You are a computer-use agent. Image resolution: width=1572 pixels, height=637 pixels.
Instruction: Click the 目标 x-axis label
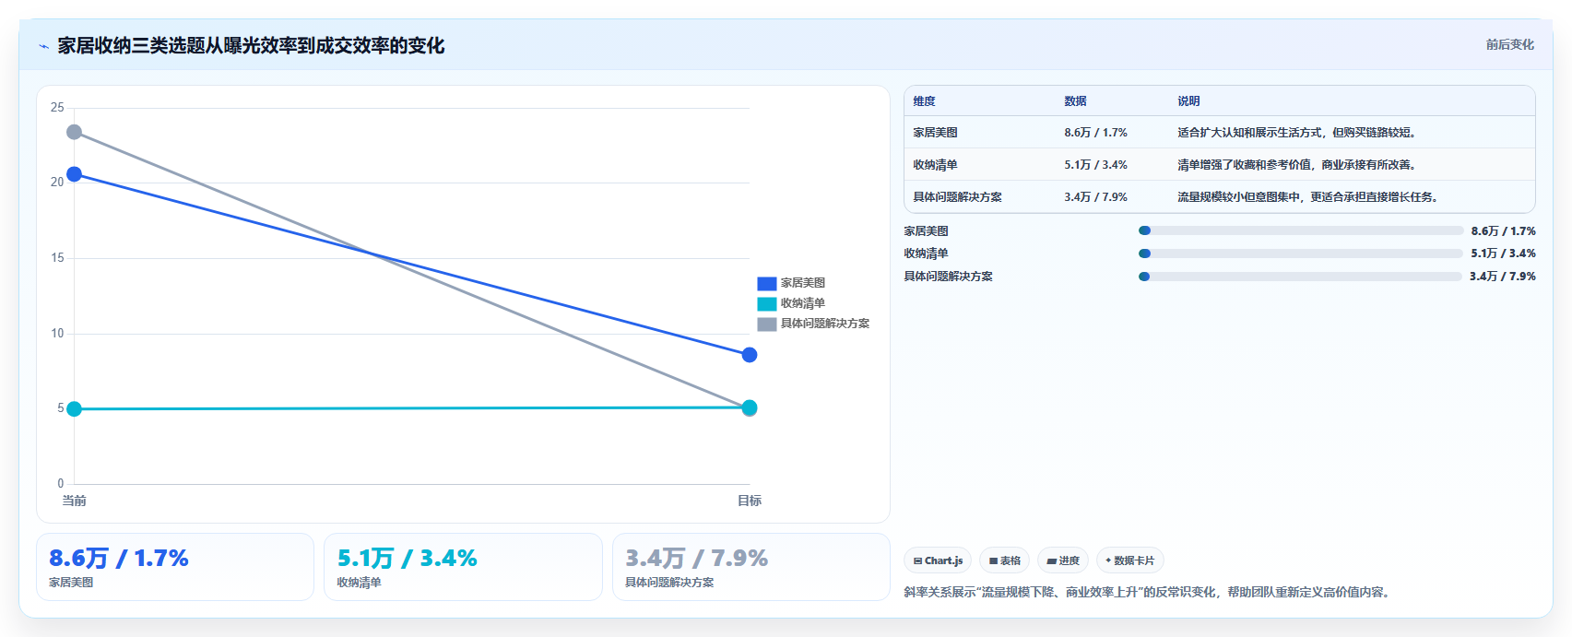pyautogui.click(x=750, y=501)
